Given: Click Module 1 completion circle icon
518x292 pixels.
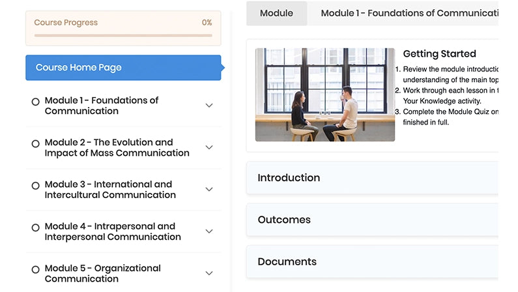Looking at the screenshot, I should [x=36, y=102].
